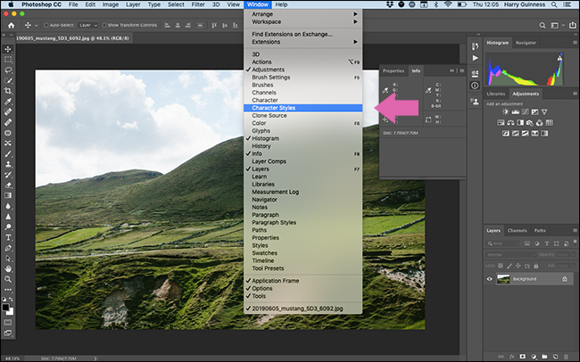Image resolution: width=580 pixels, height=362 pixels.
Task: Click the lock icon on Background layer
Action: 564,279
